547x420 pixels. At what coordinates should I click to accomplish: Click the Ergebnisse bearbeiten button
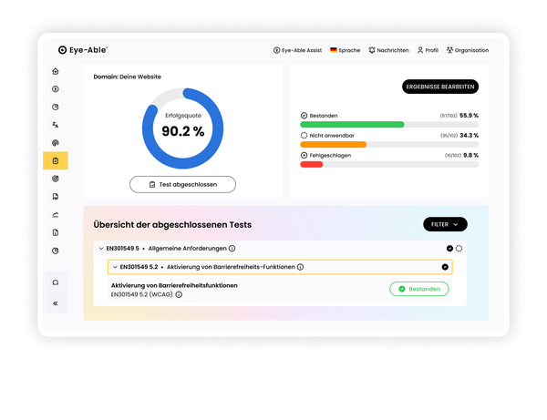(439, 87)
